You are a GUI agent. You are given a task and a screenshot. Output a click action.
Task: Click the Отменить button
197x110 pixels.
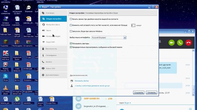tap(151, 93)
